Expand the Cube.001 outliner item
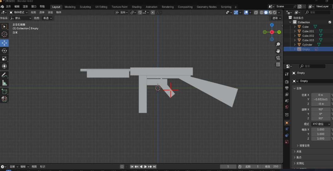Screen dimensions: 333x171 [294, 31]
